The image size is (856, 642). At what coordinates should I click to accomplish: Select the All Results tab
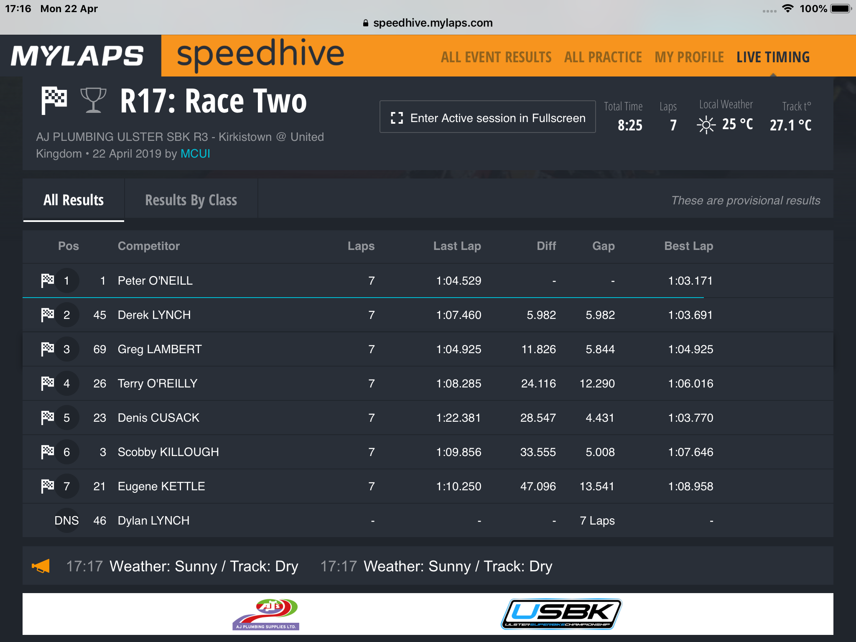point(74,200)
